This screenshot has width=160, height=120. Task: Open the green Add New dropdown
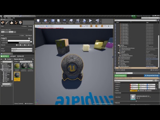pos(5,56)
